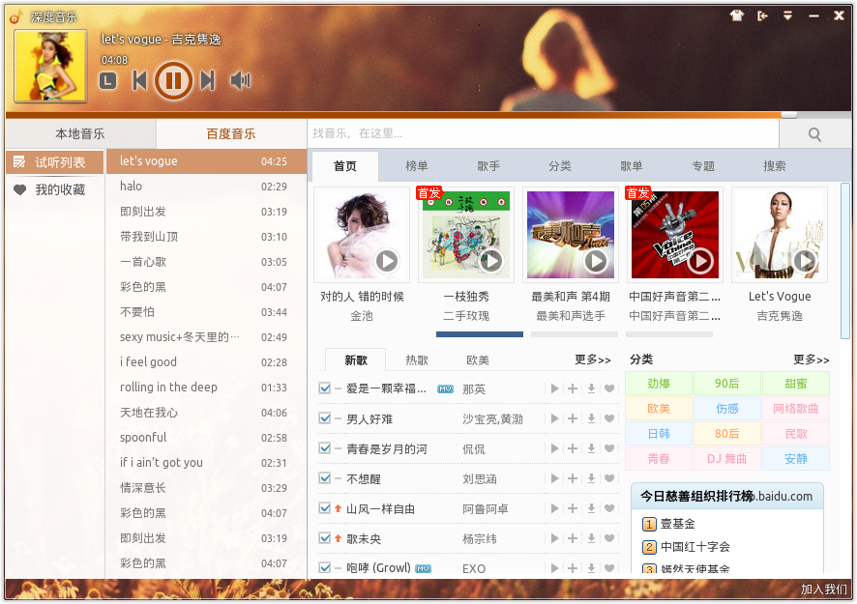The image size is (857, 604).
Task: Select the 首页 tab
Action: (345, 166)
